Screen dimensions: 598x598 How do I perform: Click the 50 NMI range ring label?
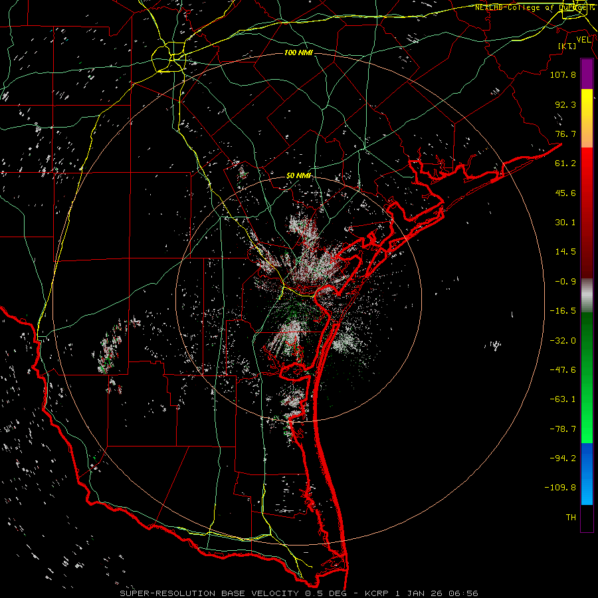298,176
